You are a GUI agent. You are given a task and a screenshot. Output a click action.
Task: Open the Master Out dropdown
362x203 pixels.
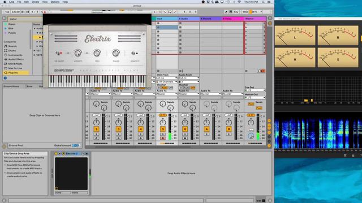tap(255, 98)
